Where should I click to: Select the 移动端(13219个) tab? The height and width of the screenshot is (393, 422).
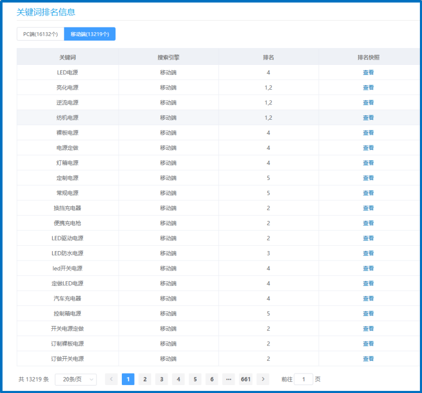click(x=90, y=34)
